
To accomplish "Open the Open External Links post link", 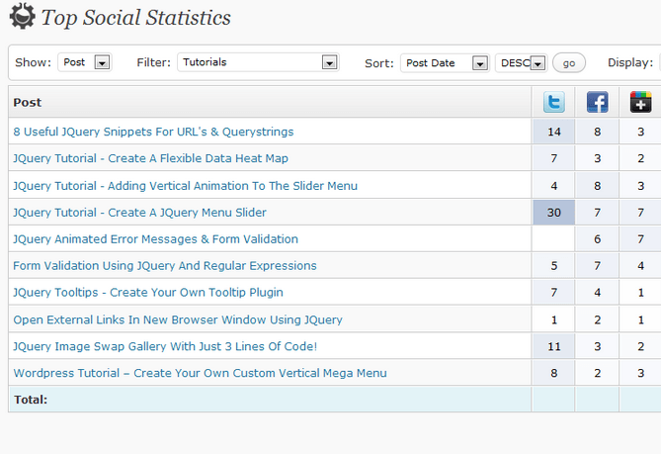I will click(178, 319).
